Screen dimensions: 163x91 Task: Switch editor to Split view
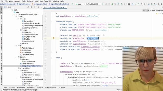click(x=153, y=10)
